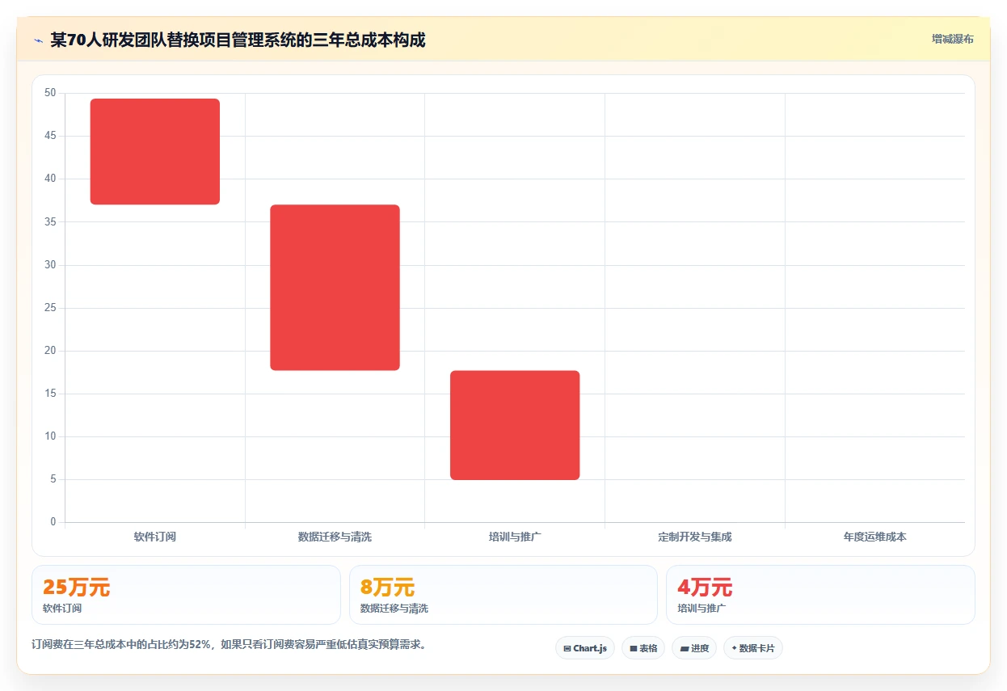Click the x-axis label 年度运维成本
The height and width of the screenshot is (691, 1007).
coord(875,537)
